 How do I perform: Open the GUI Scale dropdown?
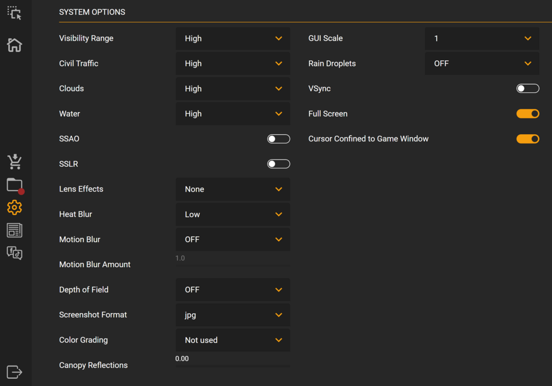pos(481,39)
